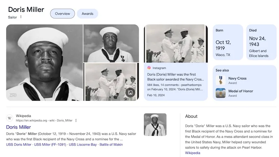Click the About heading
The image size is (279, 157).
(191, 116)
